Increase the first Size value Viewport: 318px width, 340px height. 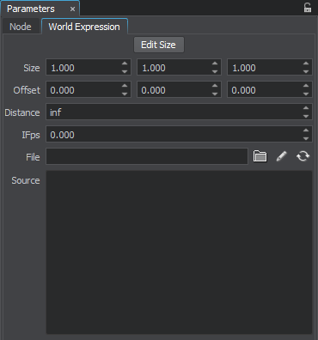[x=125, y=64]
